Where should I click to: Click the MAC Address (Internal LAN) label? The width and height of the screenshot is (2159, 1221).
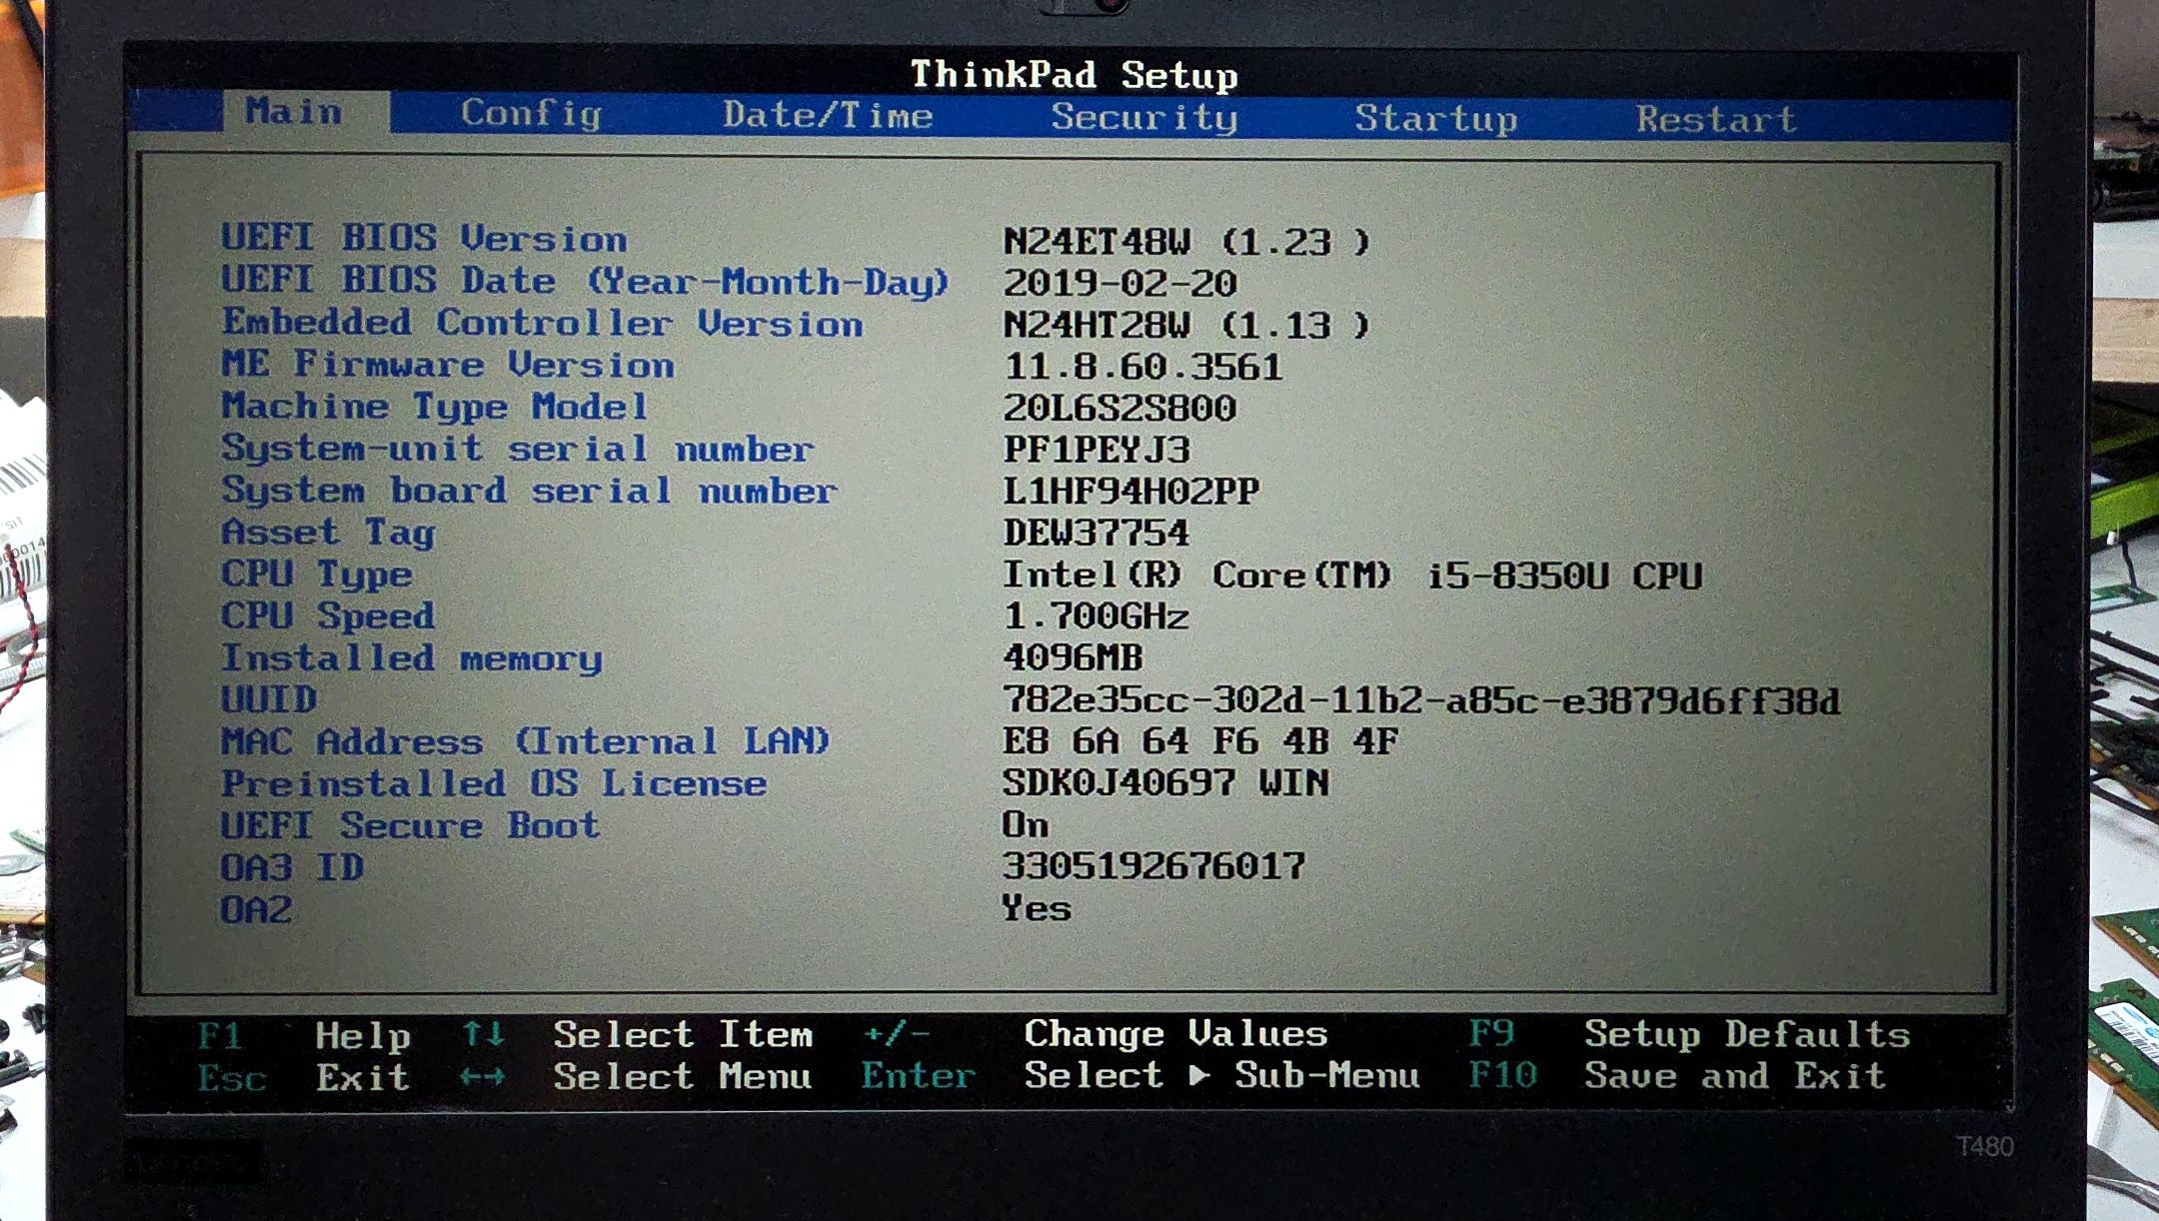pyautogui.click(x=526, y=741)
